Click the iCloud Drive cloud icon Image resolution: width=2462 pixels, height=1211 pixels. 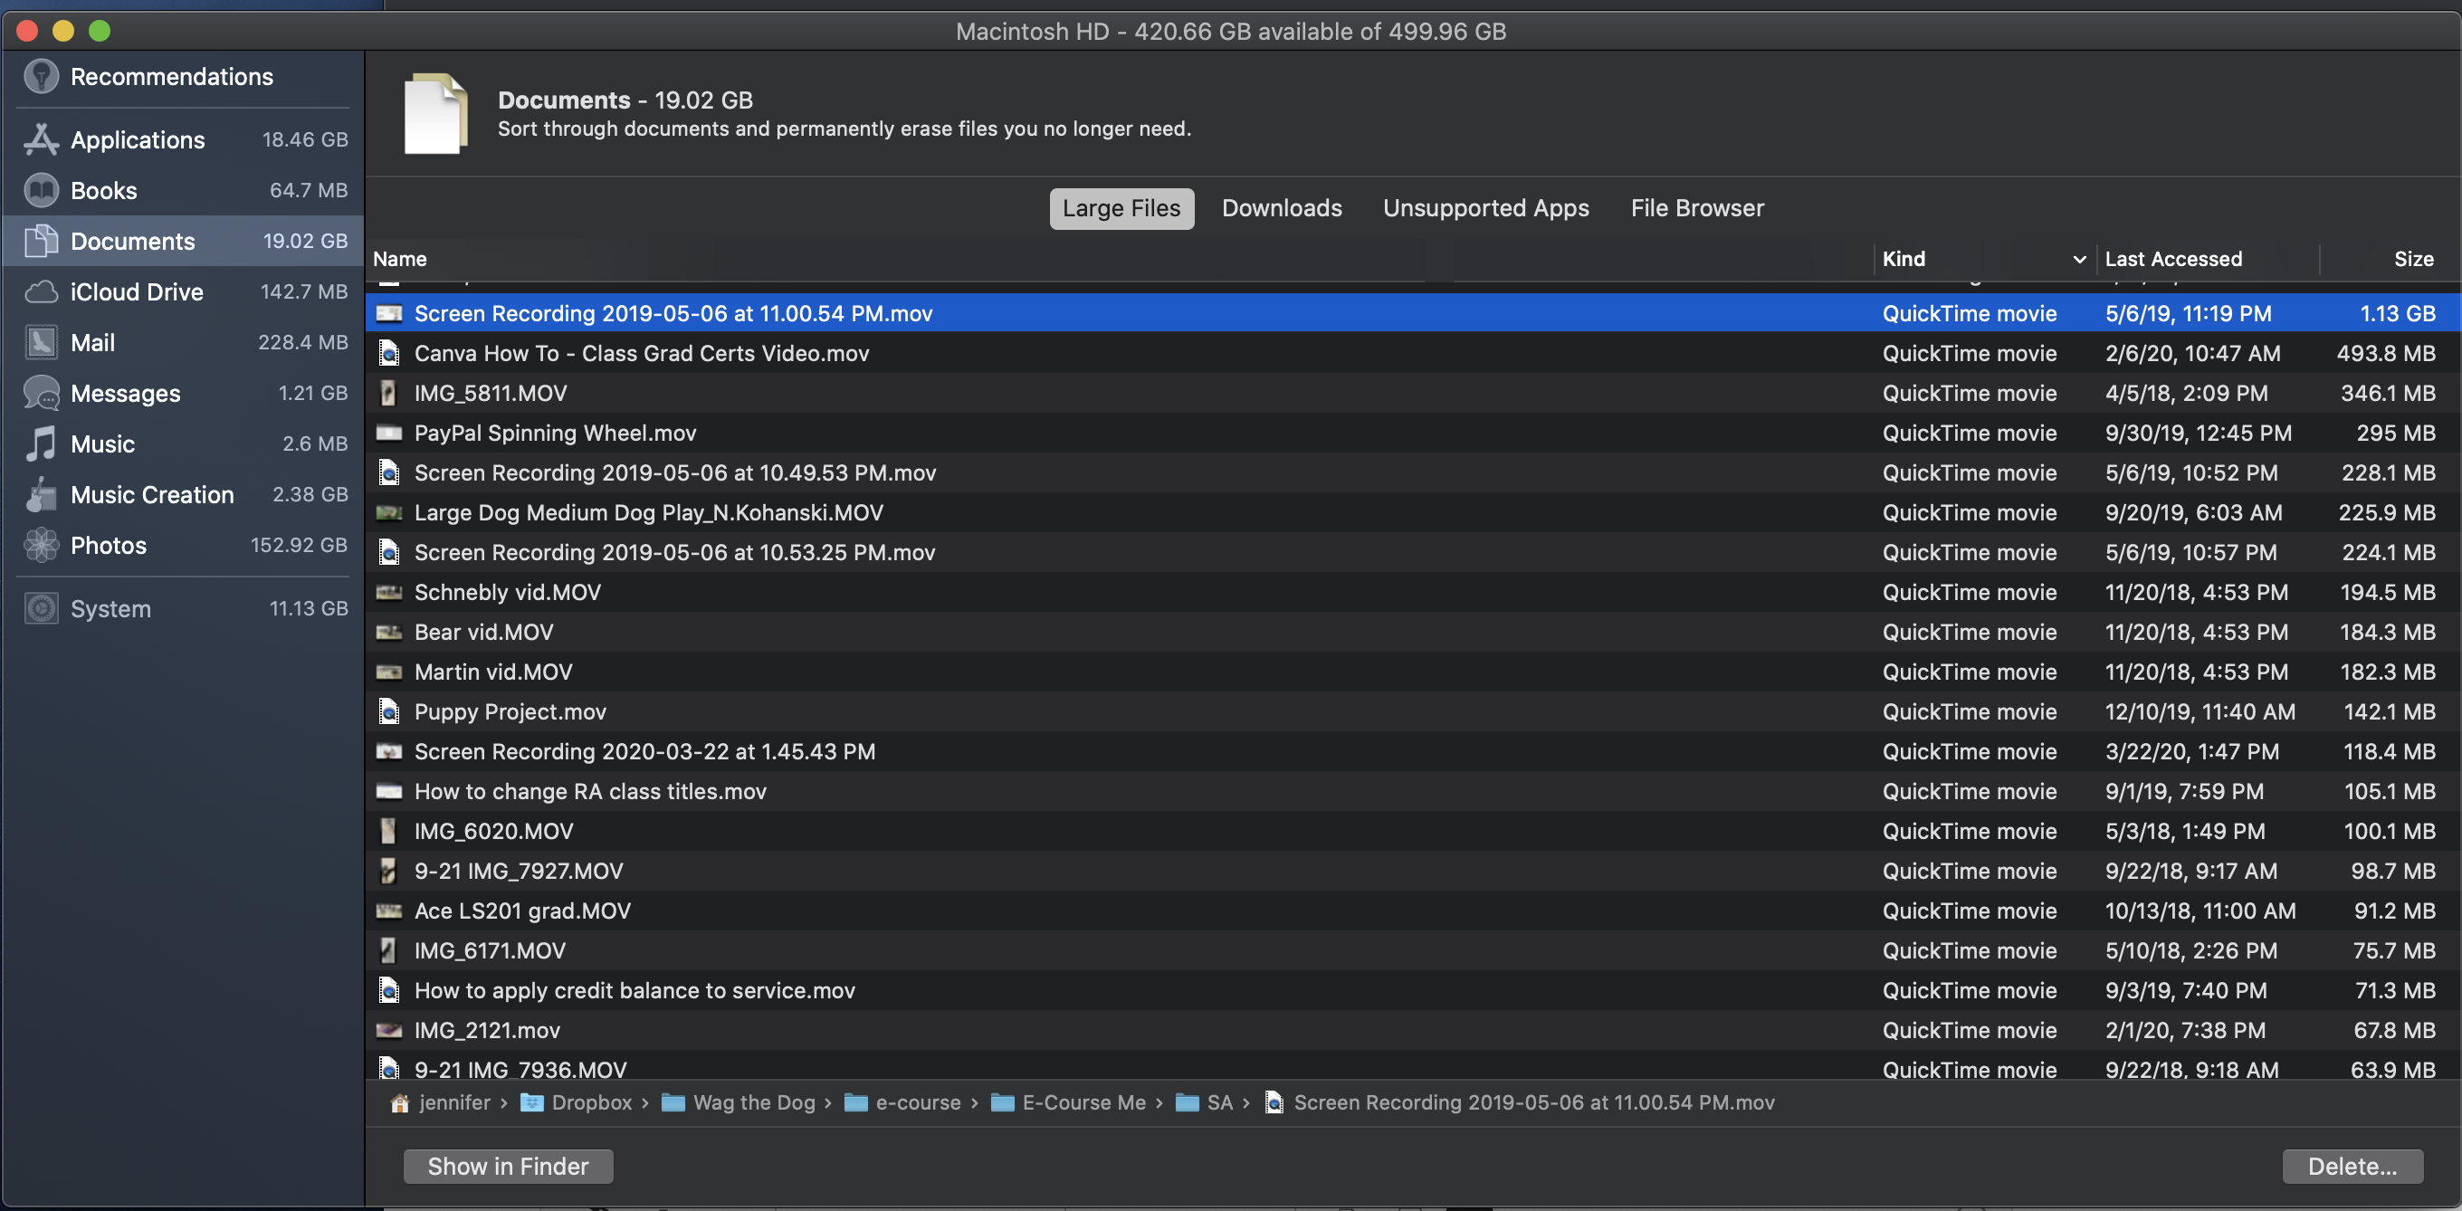pyautogui.click(x=40, y=291)
